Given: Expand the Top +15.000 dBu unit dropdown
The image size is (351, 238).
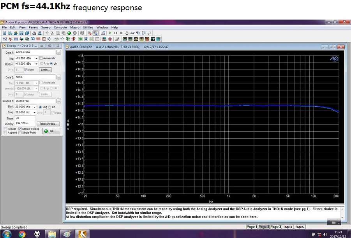Looking at the screenshot, I should tap(36, 58).
